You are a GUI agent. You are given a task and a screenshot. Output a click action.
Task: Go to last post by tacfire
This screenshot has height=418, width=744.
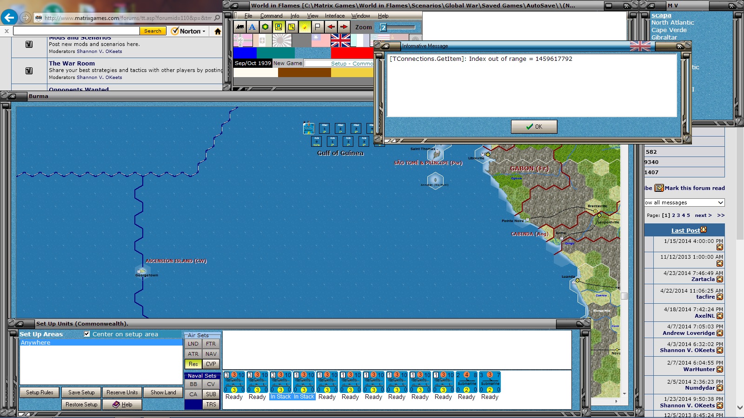pos(720,297)
